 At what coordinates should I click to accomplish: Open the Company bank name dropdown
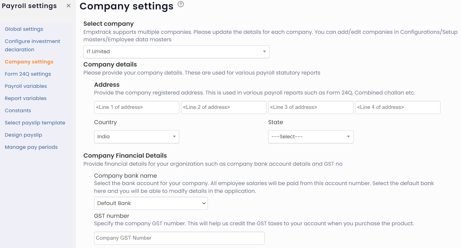151,203
